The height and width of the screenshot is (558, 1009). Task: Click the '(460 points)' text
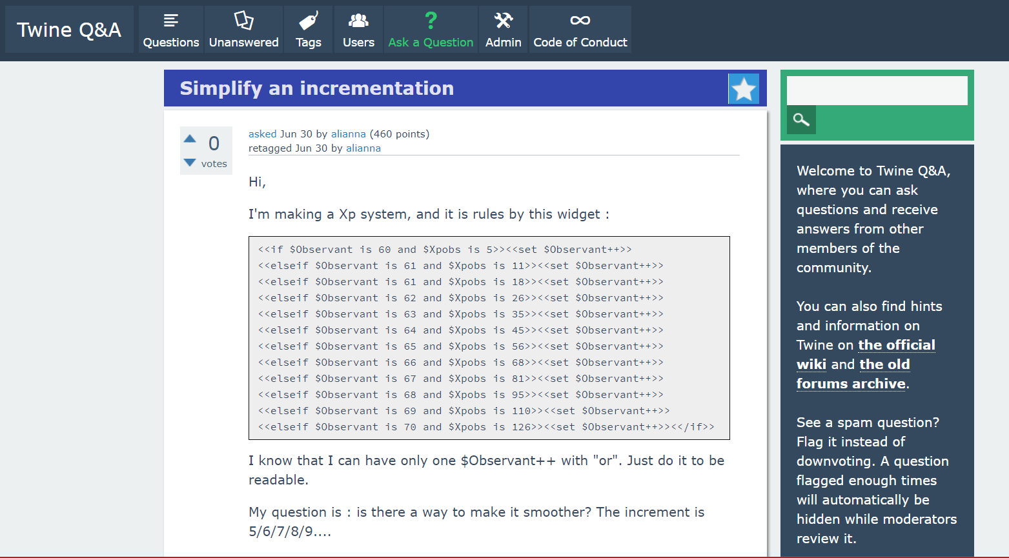[x=399, y=134]
